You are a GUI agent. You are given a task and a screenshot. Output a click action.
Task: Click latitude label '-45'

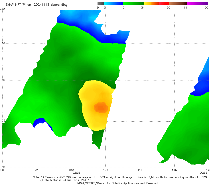coord(3,43)
